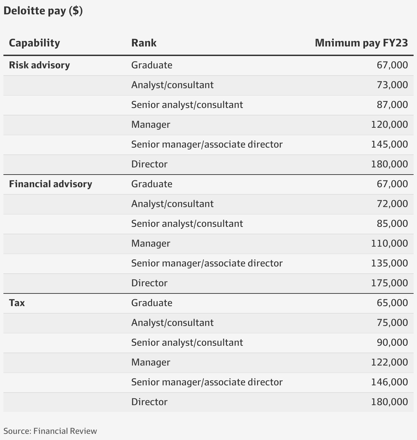Viewport: 417px width, 440px height.
Task: Select Financial advisory Senior manager pay 135,000
Action: [x=390, y=263]
